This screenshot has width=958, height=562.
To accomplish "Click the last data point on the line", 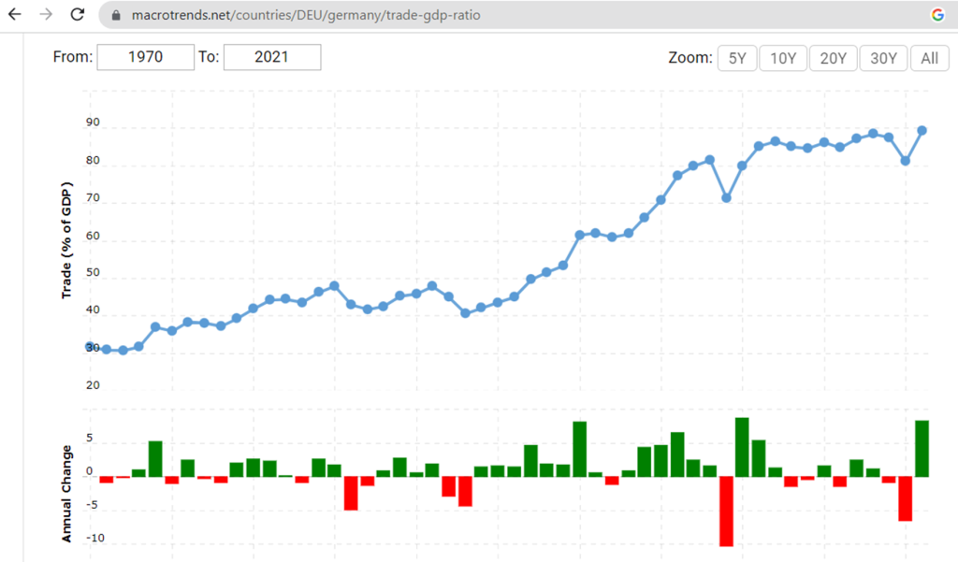I will [x=922, y=130].
